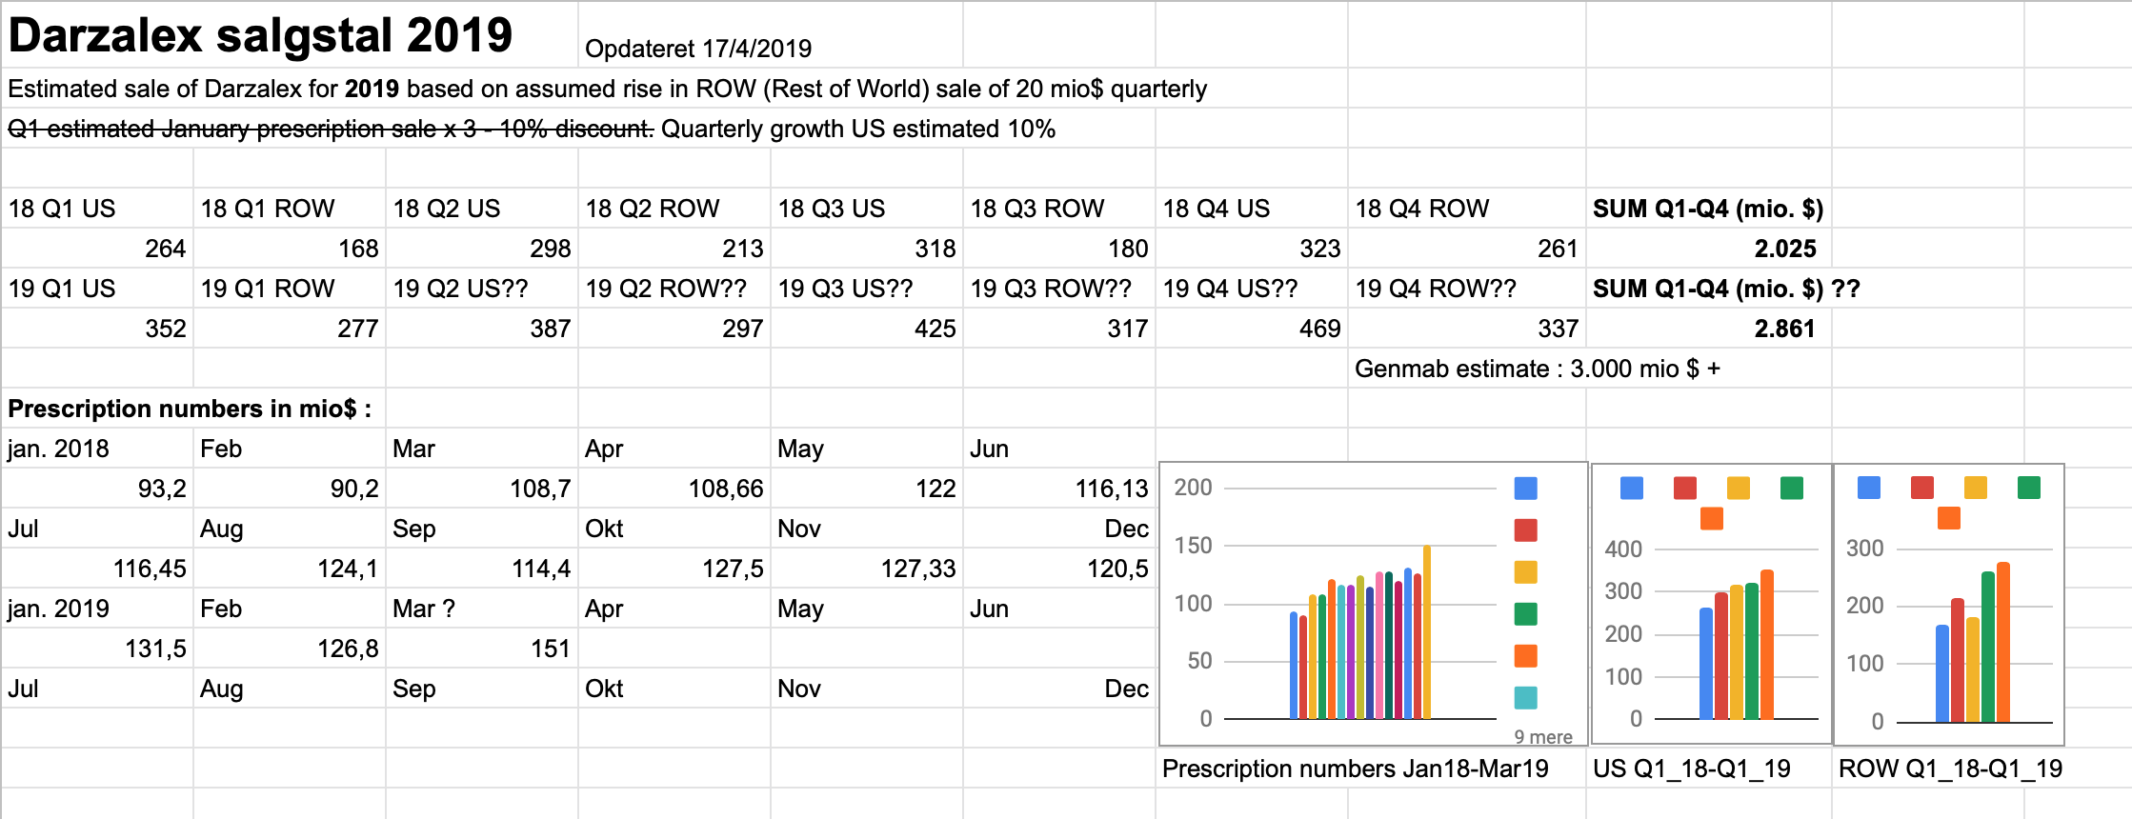Click the 'Prescription numbers Jan18-Mar19' caption
The width and height of the screenshot is (2132, 819).
click(1356, 769)
